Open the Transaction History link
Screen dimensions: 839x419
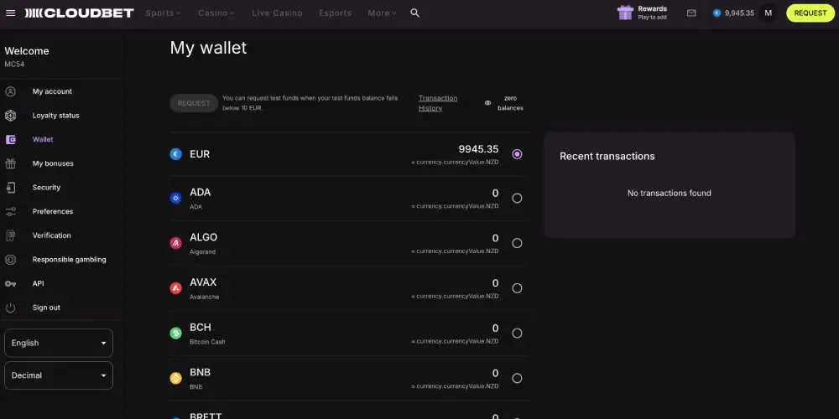tap(438, 103)
